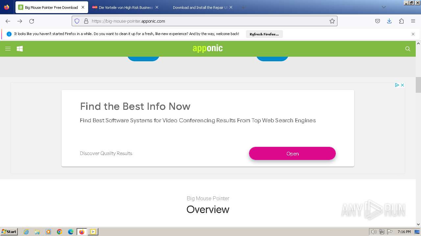421x236 pixels.
Task: Click the Discover Quality Results text
Action: click(106, 153)
